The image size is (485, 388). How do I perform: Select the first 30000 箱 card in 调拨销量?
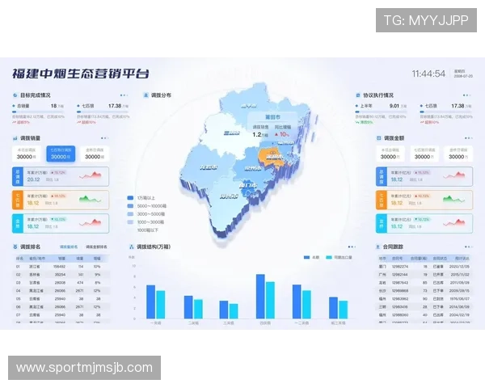click(x=27, y=154)
